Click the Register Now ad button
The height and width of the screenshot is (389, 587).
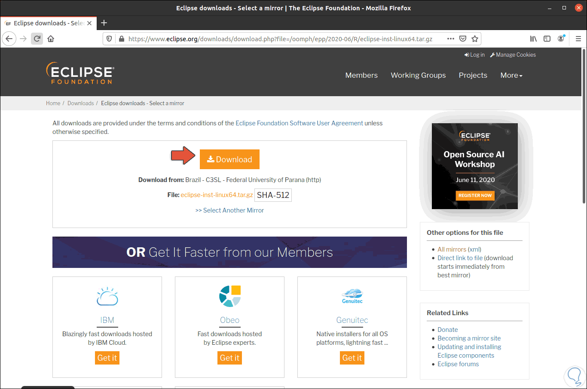coord(475,195)
